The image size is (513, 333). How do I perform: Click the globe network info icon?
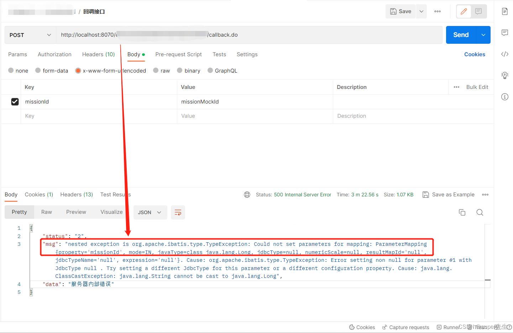[x=247, y=195]
